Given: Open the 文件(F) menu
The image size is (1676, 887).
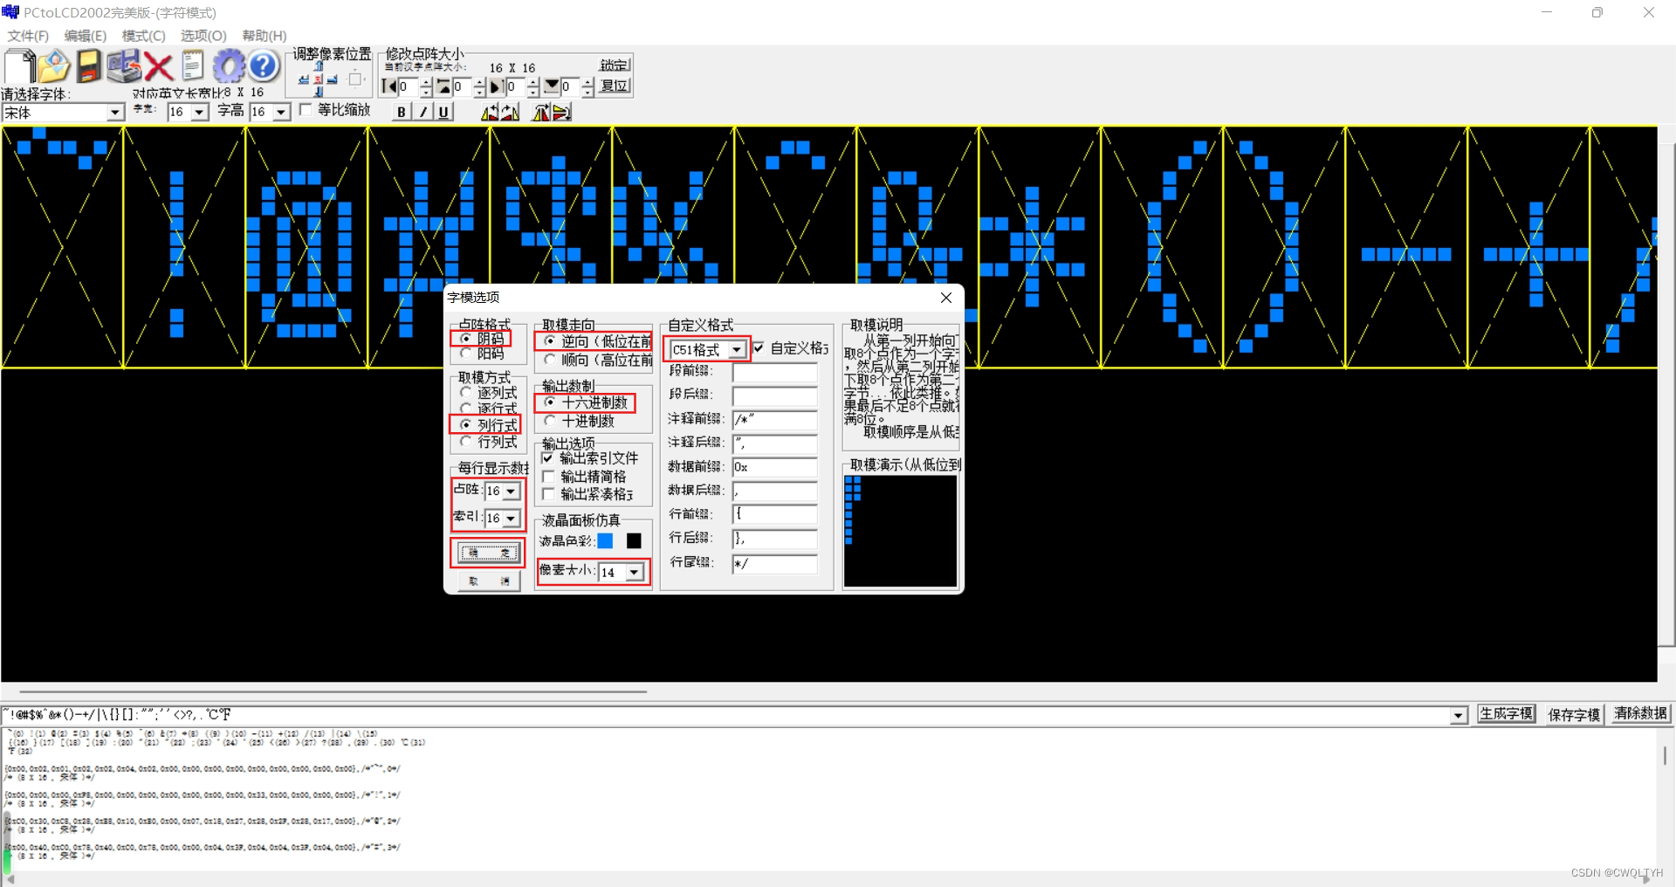Looking at the screenshot, I should coord(28,36).
